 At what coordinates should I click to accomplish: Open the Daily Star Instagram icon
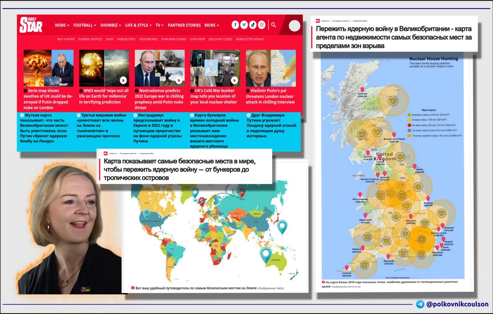click(262, 25)
